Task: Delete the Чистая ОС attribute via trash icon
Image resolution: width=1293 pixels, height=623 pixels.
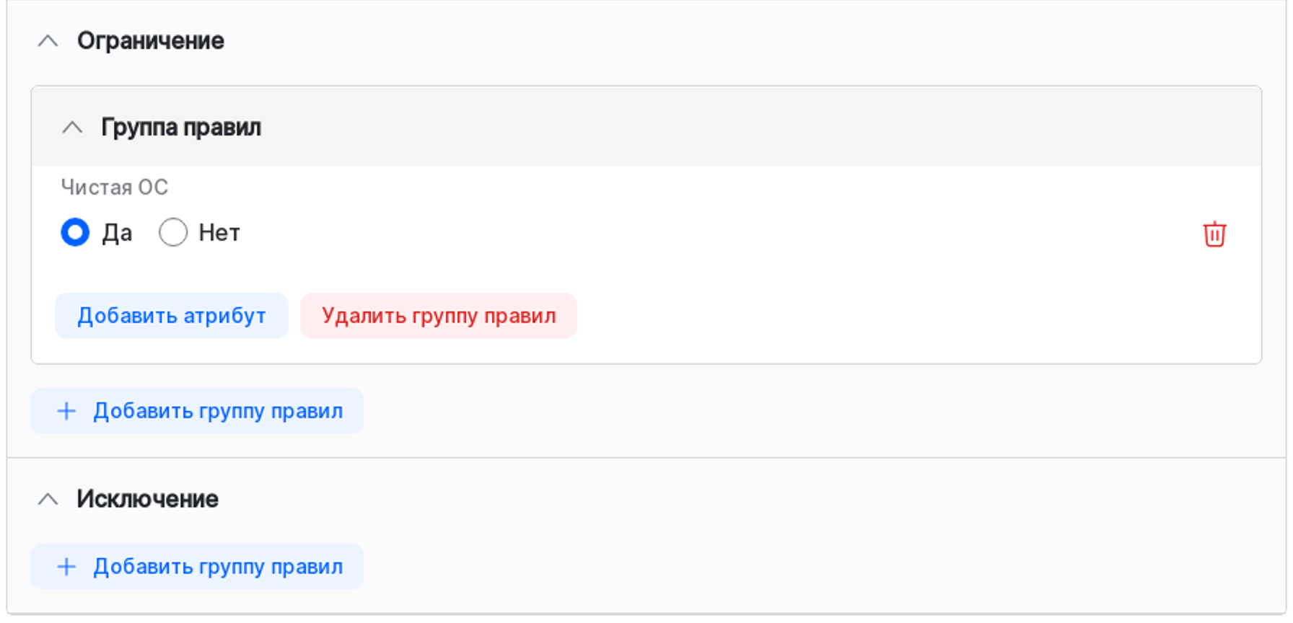Action: [x=1214, y=234]
